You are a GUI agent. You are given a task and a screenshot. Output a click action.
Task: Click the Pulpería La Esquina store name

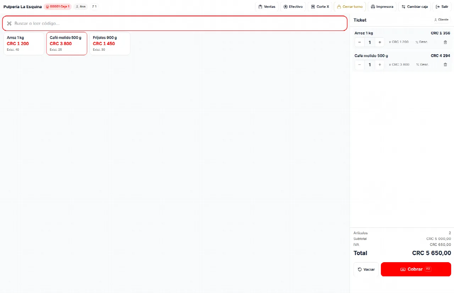coord(22,7)
